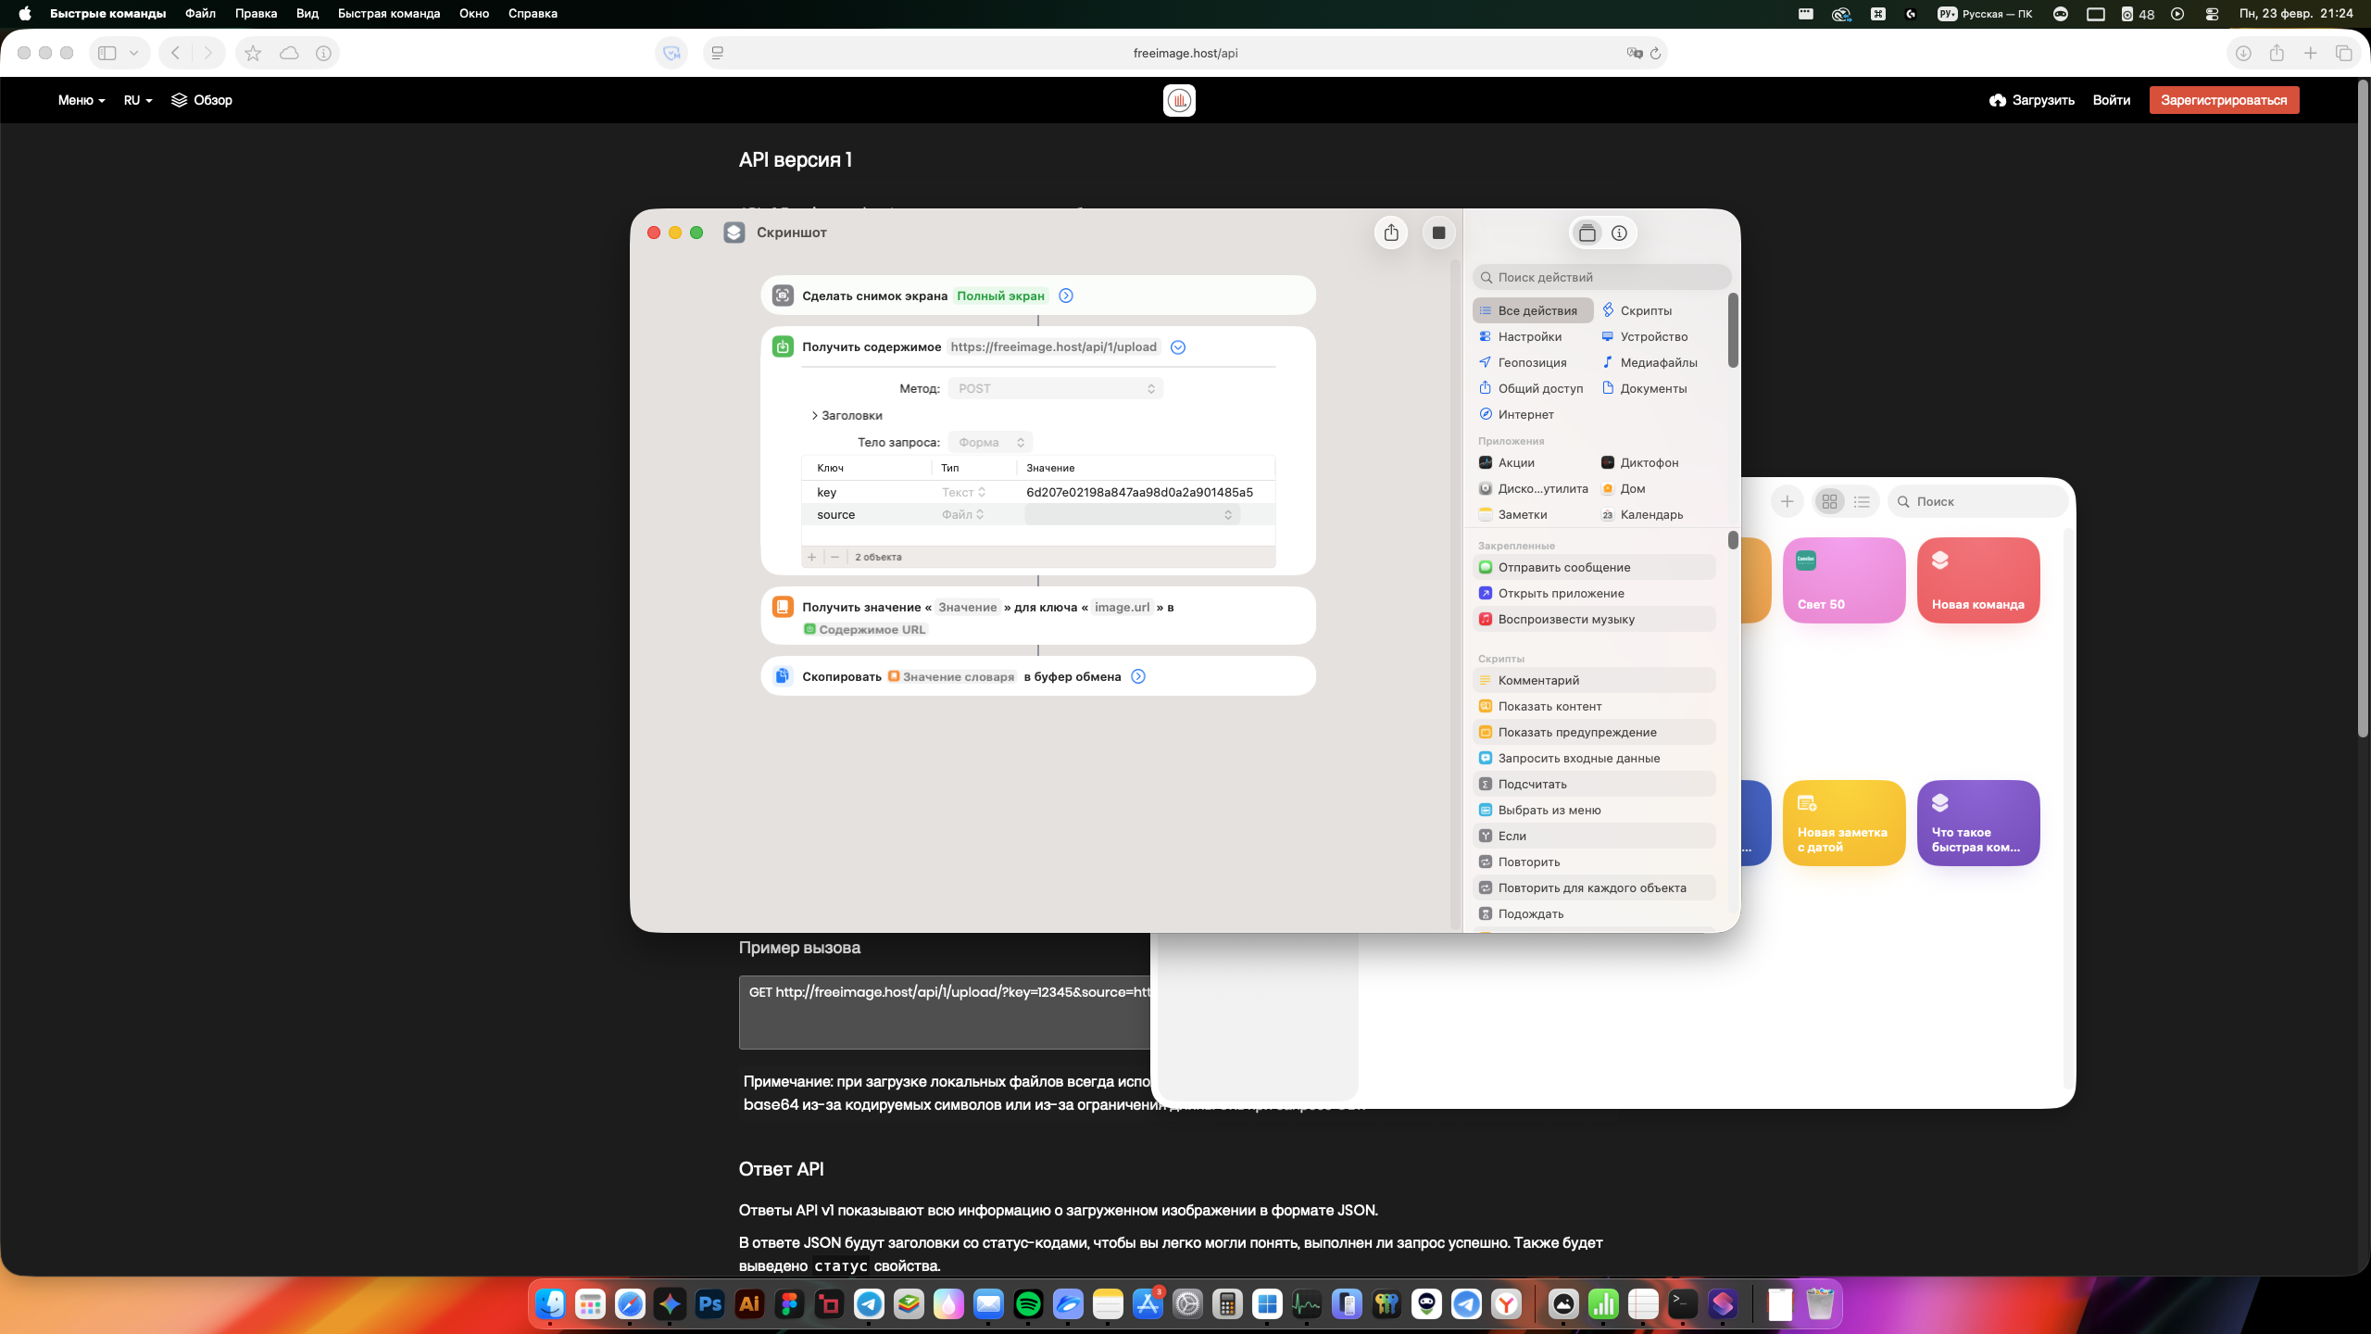
Task: Click the screenshot action icon
Action: pos(783,296)
